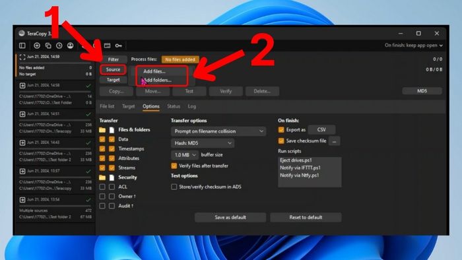
Task: Click green checkmark of 14:58 job
Action: 88,86
